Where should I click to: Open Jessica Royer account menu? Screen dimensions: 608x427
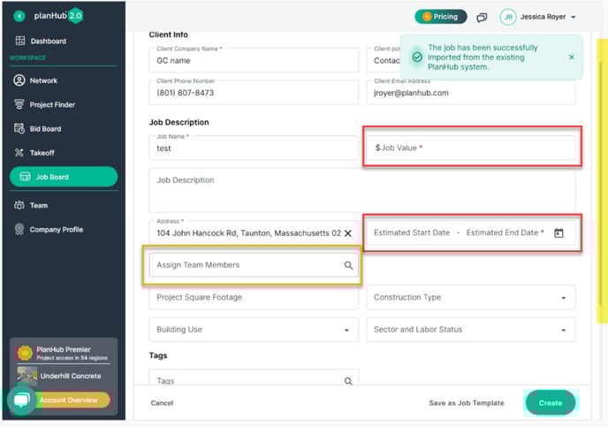[539, 17]
